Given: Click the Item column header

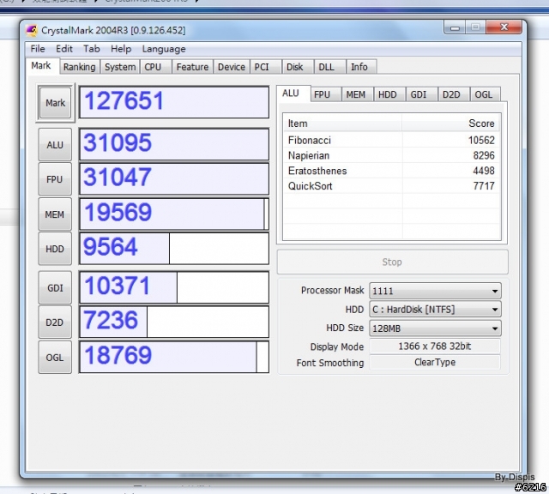Looking at the screenshot, I should point(342,123).
